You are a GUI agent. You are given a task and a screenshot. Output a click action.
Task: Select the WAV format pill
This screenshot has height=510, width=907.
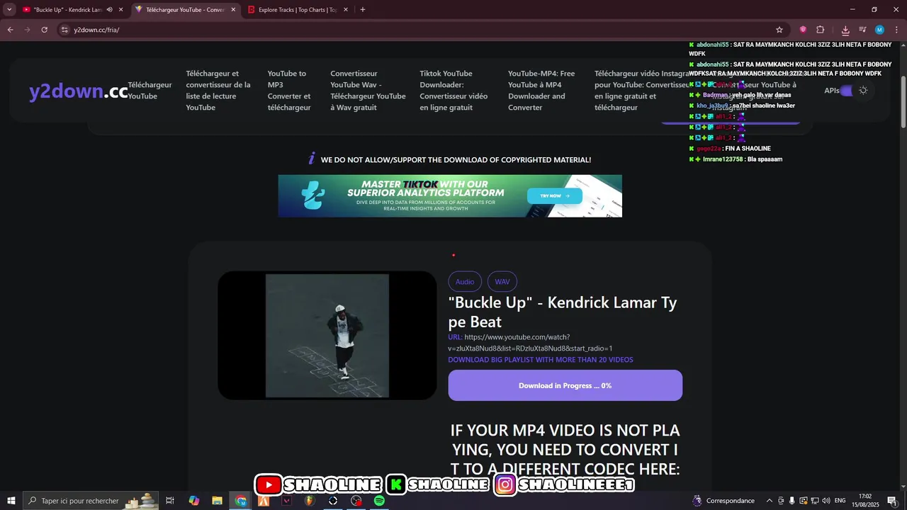click(x=502, y=282)
